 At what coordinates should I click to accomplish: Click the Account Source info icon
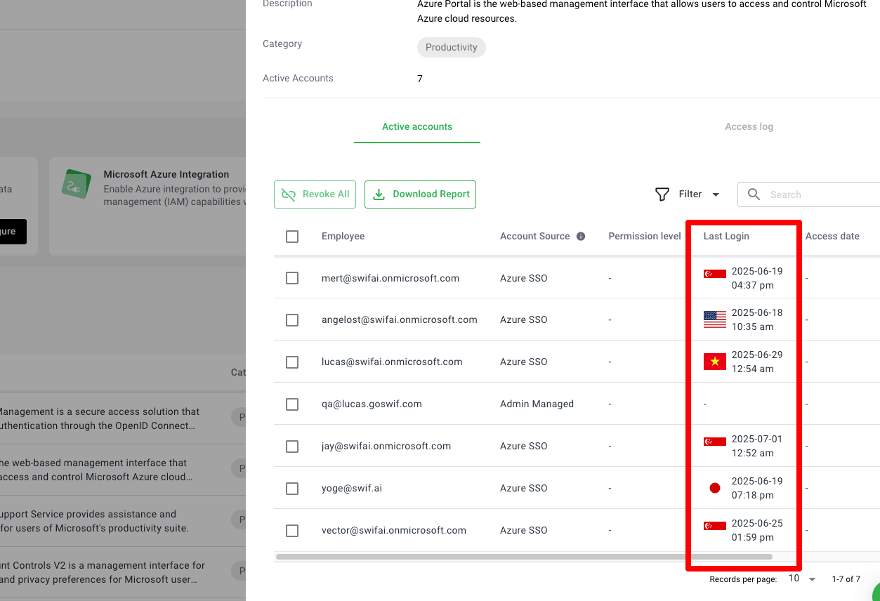pos(581,237)
